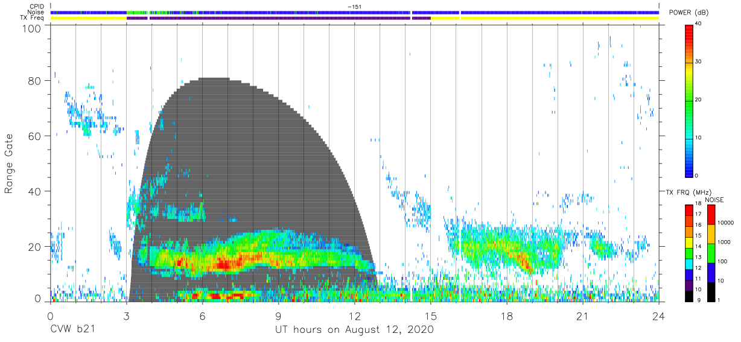Click the 'UT hours on August 12, 2020' title

[355, 329]
